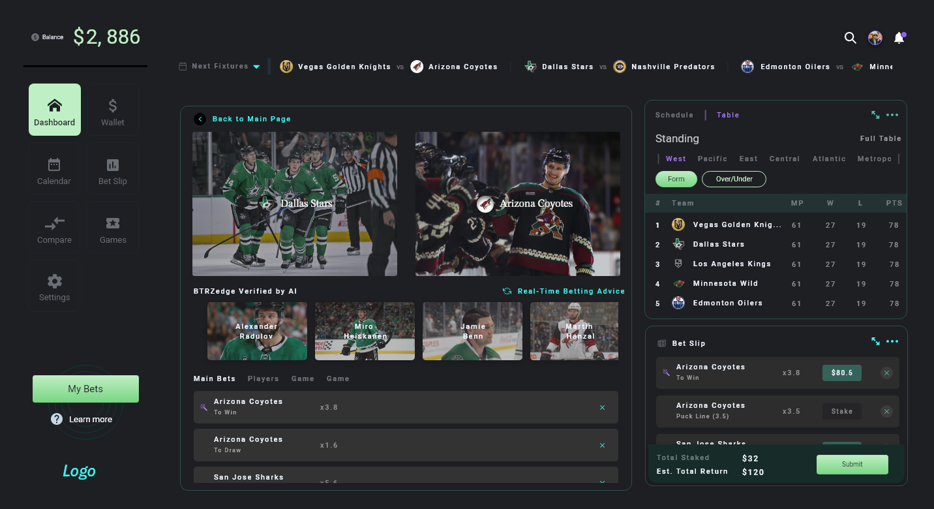Submit the bet slip
The width and height of the screenshot is (934, 509).
pyautogui.click(x=852, y=464)
